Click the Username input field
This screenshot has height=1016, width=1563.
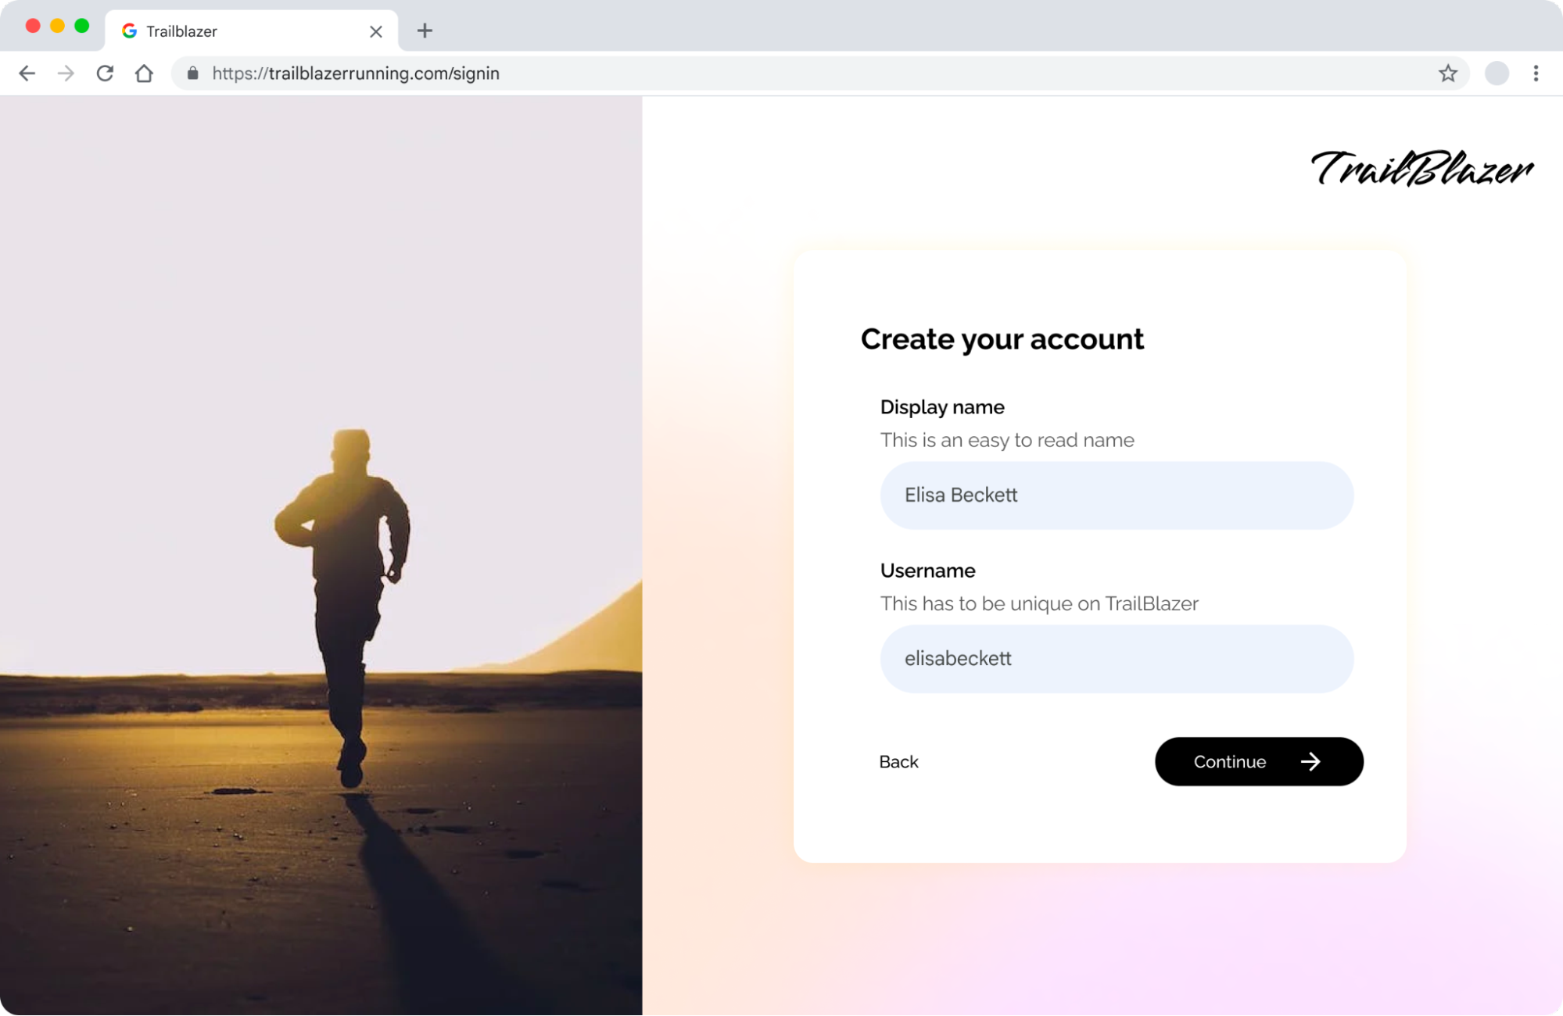(1117, 658)
